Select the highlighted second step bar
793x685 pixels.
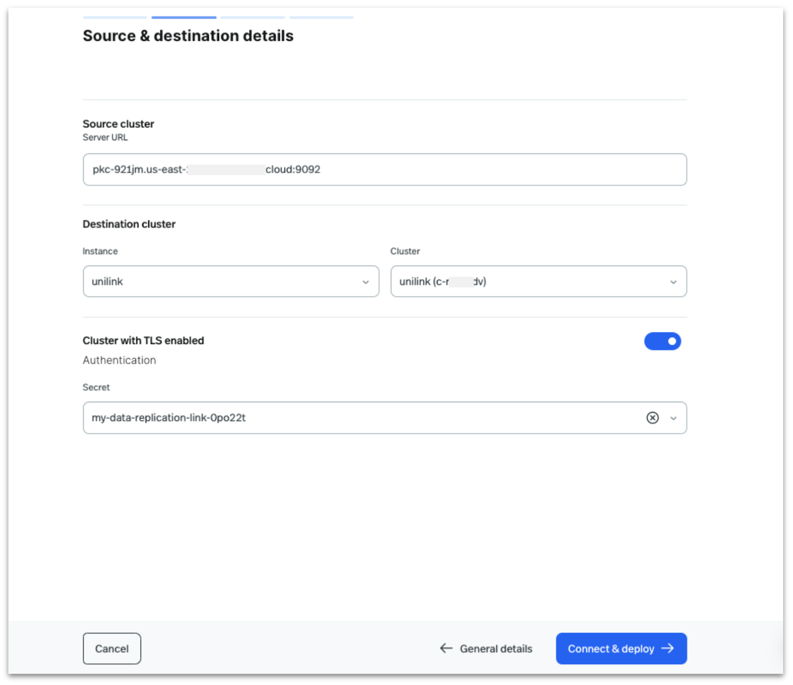click(184, 17)
